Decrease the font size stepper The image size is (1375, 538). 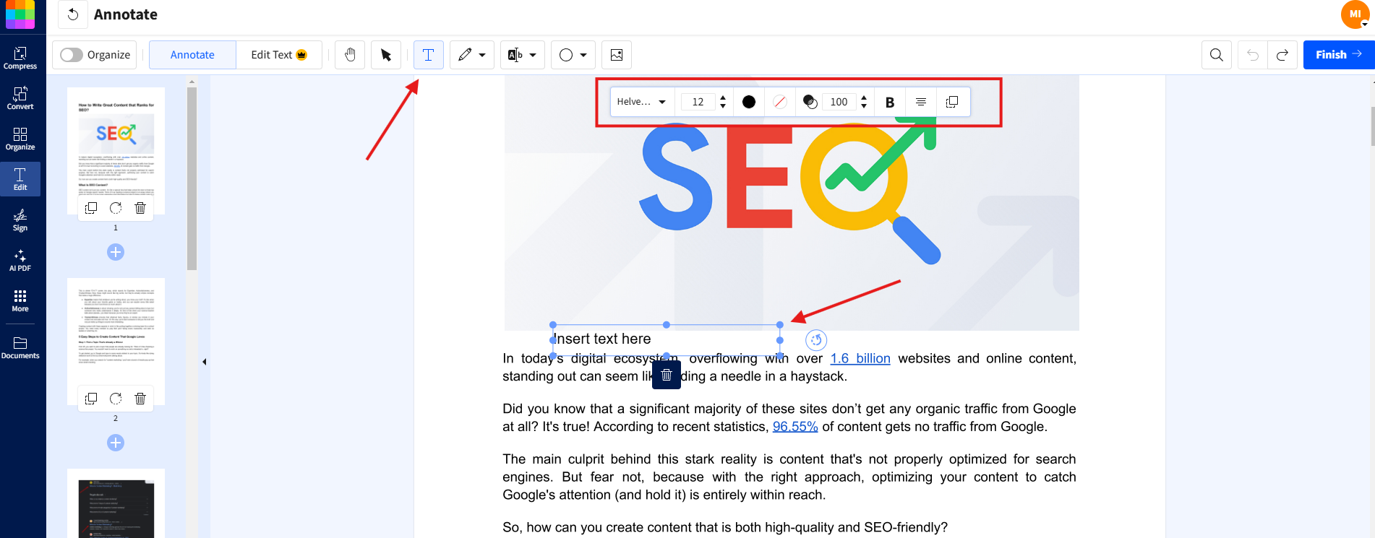[723, 106]
